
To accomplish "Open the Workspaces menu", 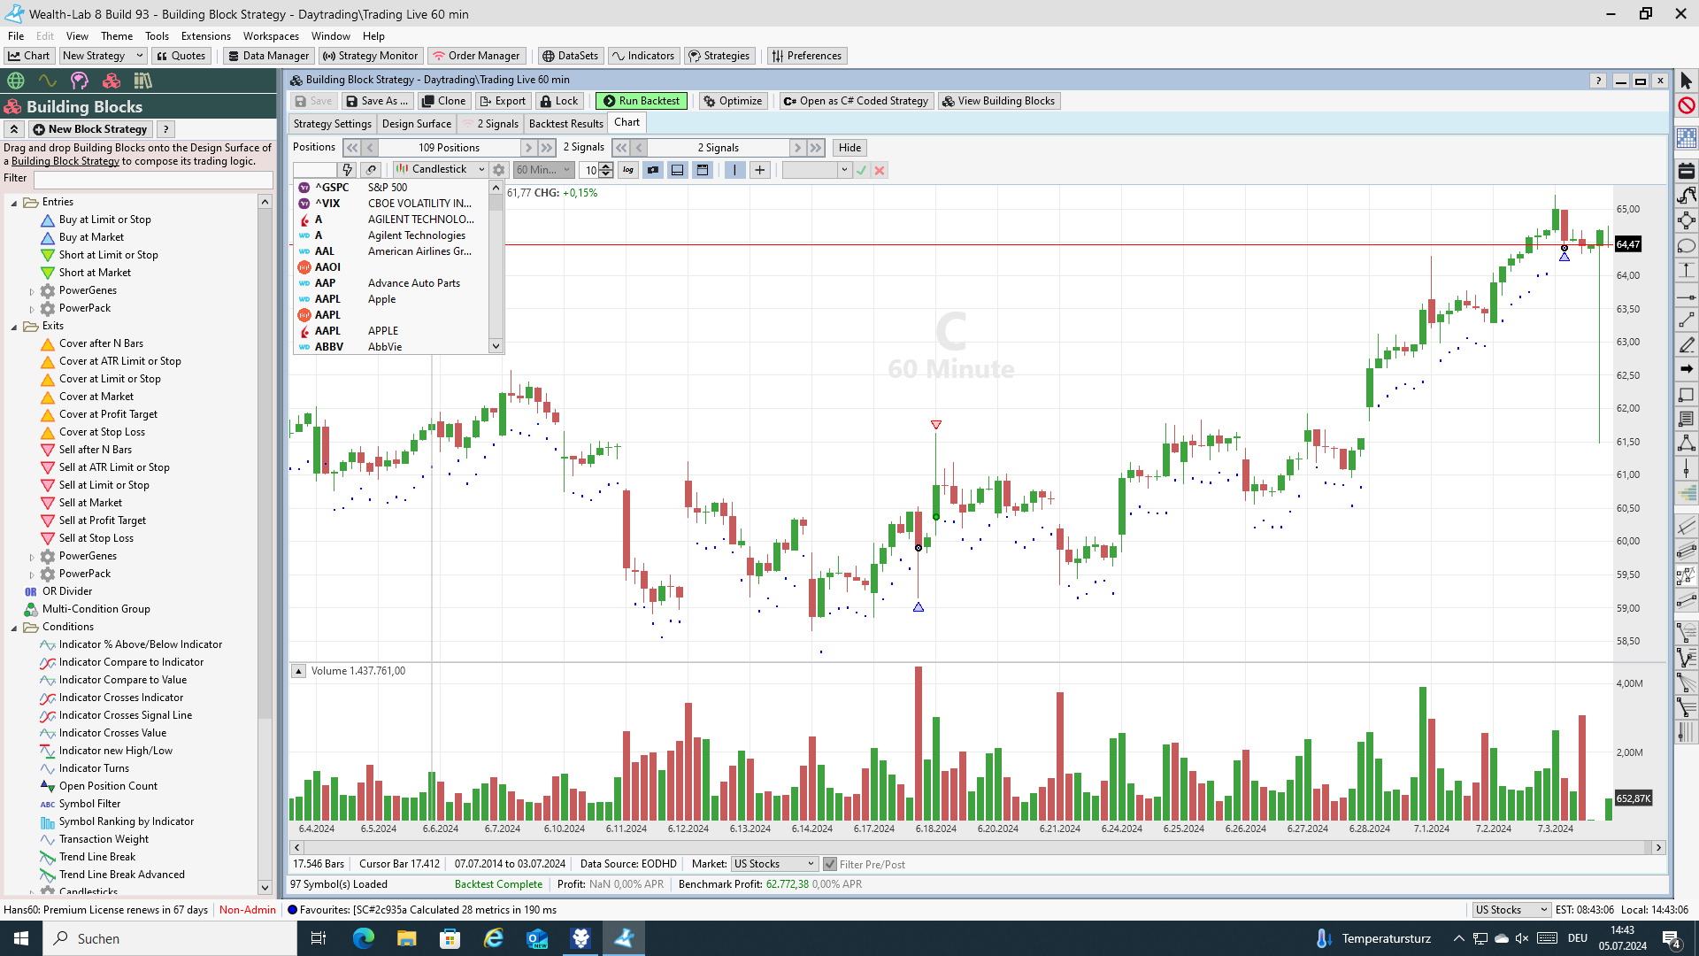I will [x=271, y=36].
